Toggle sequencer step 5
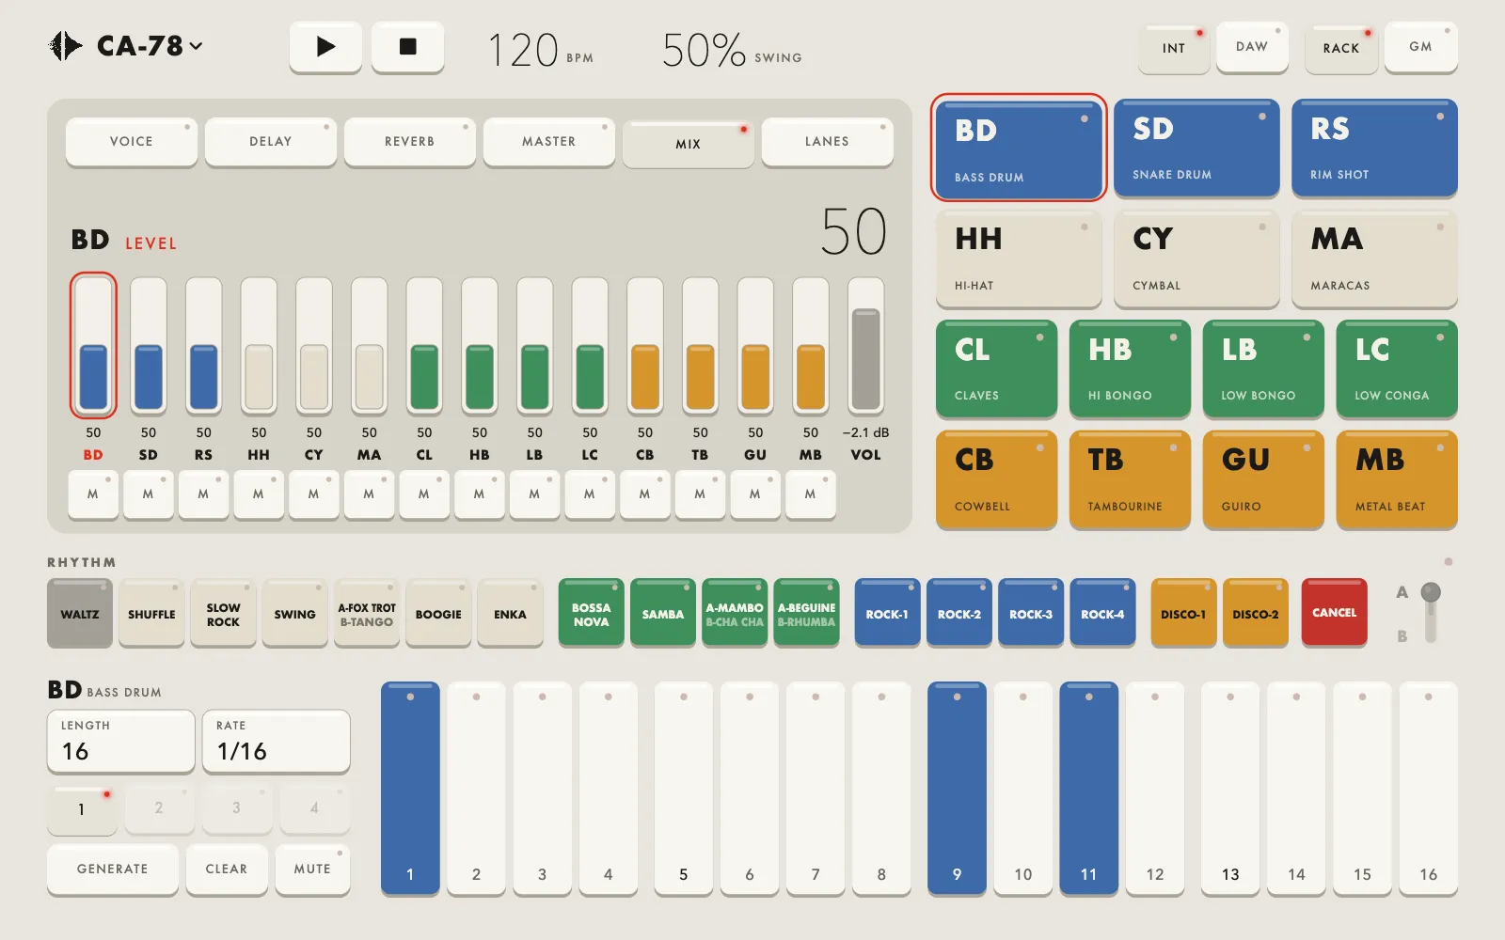The image size is (1505, 940). coord(684,788)
